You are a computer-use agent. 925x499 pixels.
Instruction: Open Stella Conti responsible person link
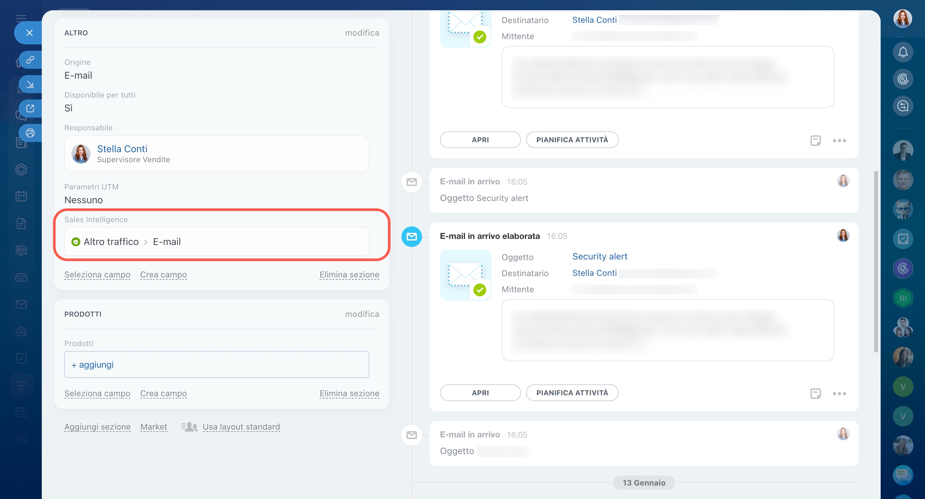point(122,149)
